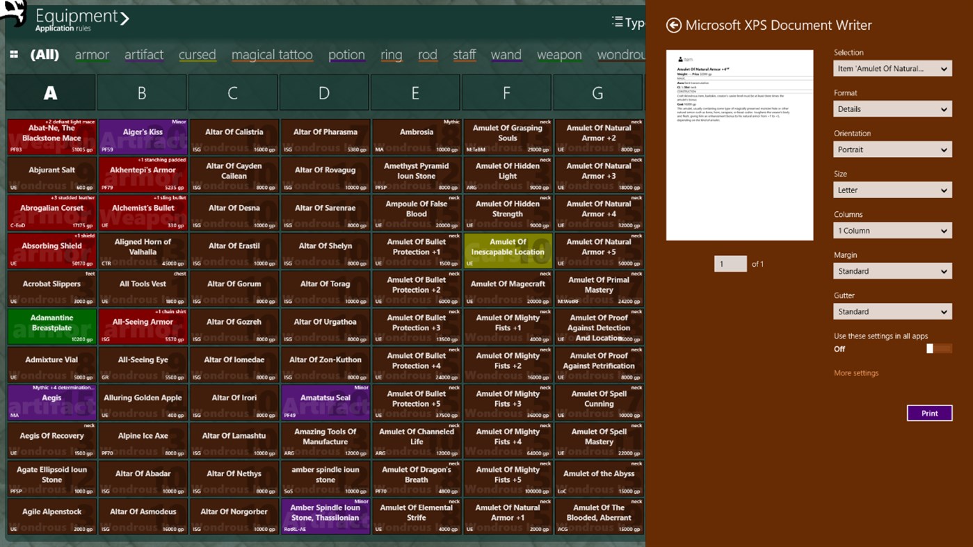Open the paper Size dropdown
This screenshot has width=973, height=547.
(x=892, y=190)
